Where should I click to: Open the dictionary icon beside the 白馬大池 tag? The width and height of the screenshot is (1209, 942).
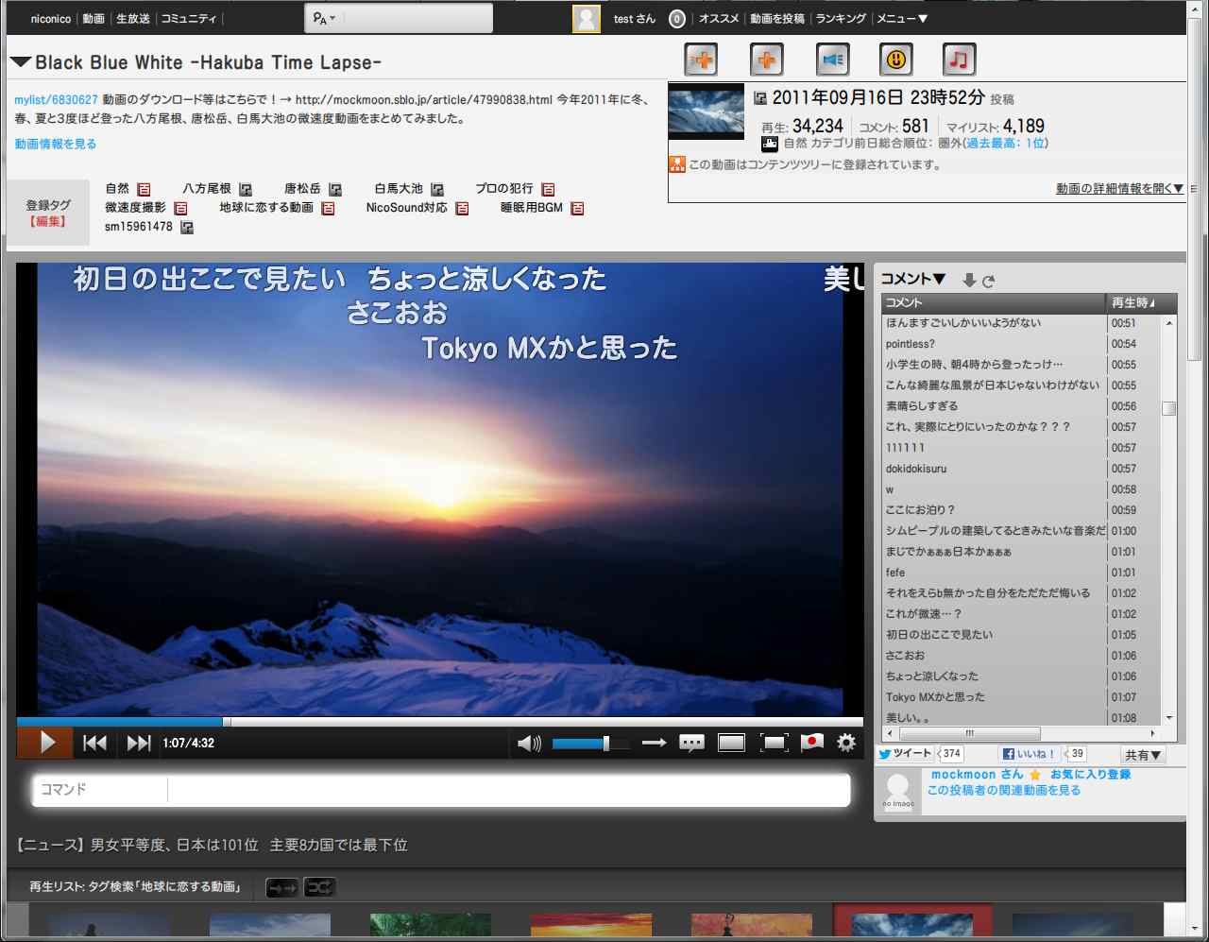[437, 189]
